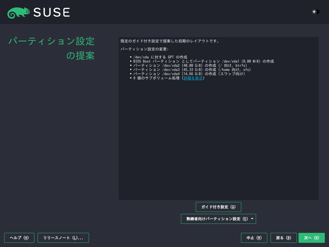Expand the arrow on the expert partitioner button

(x=252, y=219)
